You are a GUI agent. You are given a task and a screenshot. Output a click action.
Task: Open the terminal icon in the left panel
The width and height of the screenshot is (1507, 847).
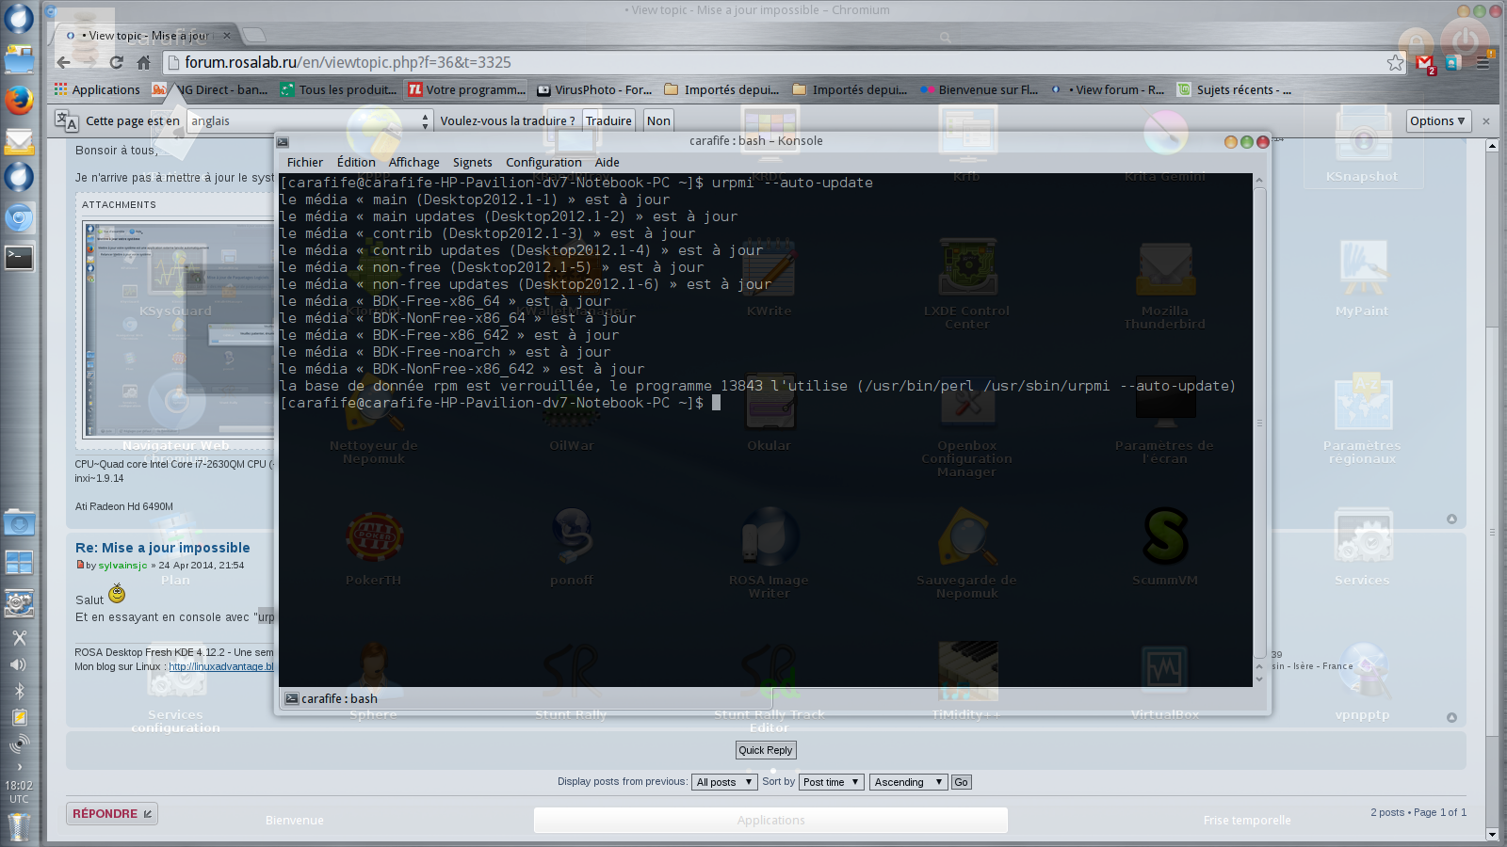tap(19, 257)
